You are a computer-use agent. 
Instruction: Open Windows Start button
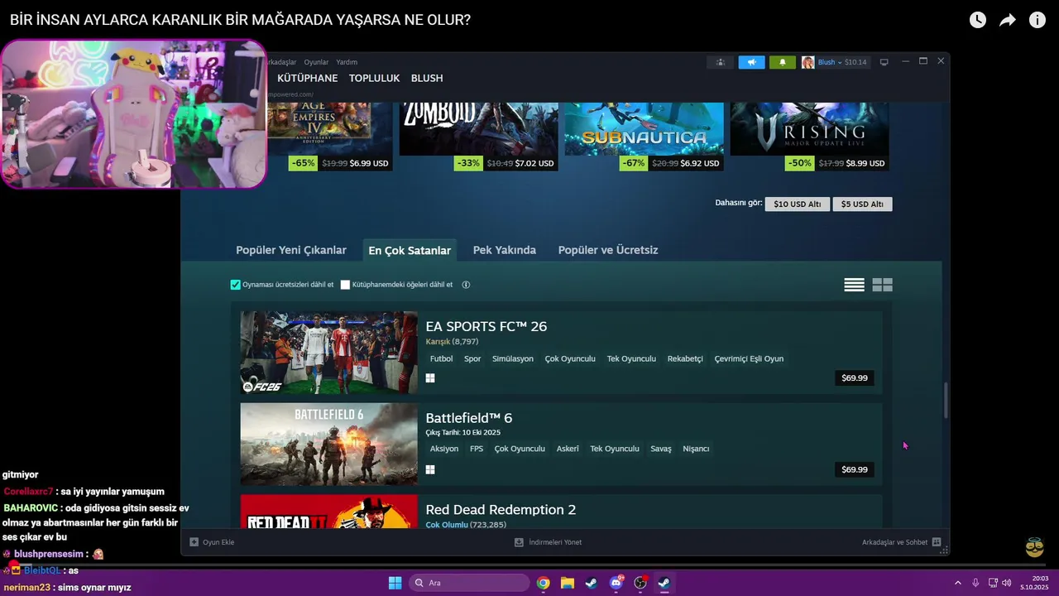(395, 583)
